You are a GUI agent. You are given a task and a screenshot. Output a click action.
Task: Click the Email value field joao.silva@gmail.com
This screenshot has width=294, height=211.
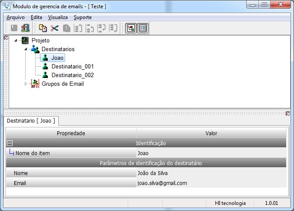click(x=211, y=183)
